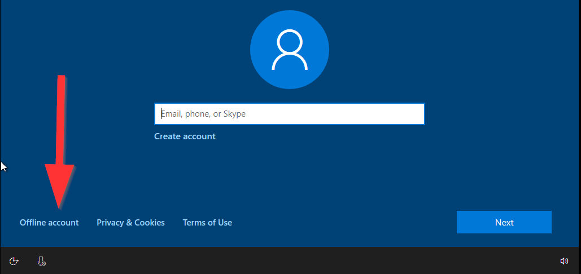
Task: Open the Terms of Use link
Action: click(207, 223)
